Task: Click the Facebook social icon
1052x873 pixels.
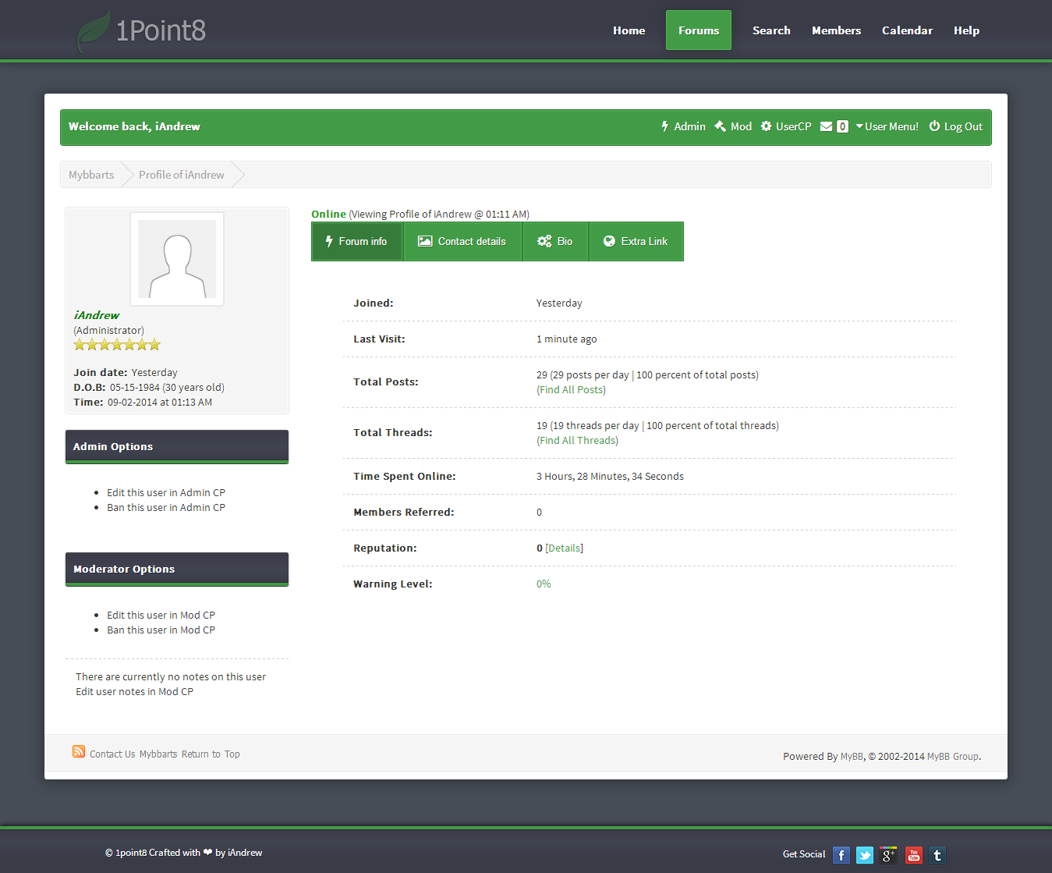Action: pos(841,855)
